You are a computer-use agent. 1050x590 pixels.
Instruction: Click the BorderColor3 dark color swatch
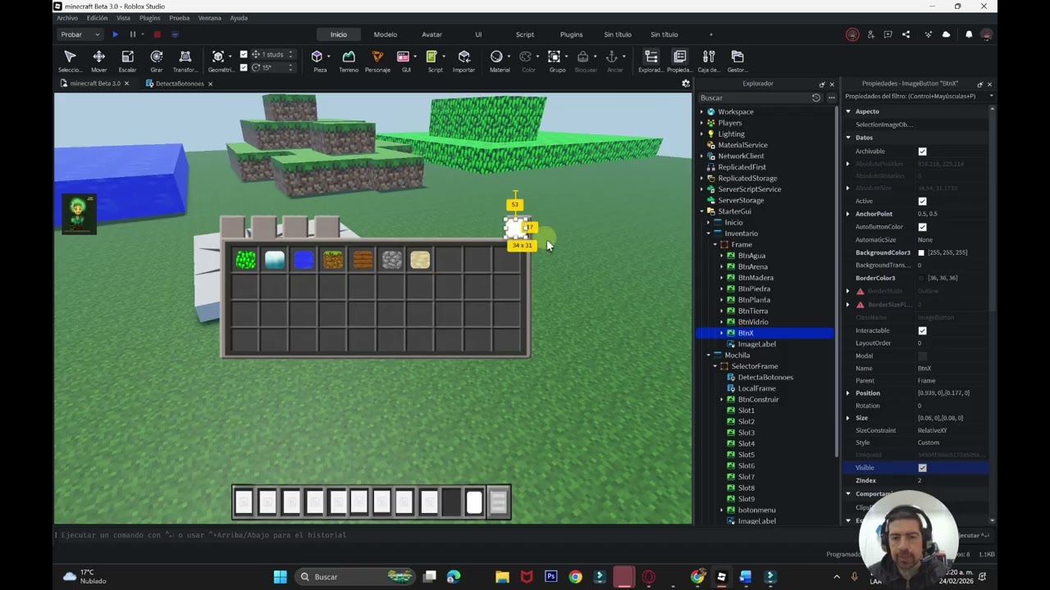pos(921,278)
